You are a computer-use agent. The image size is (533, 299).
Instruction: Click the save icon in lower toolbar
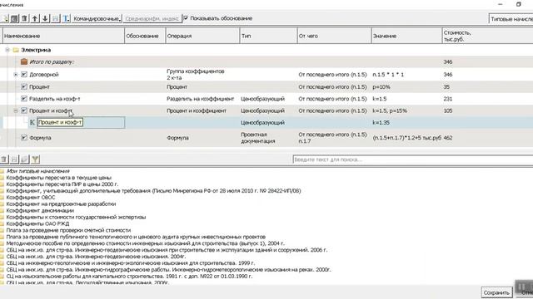tap(14, 159)
